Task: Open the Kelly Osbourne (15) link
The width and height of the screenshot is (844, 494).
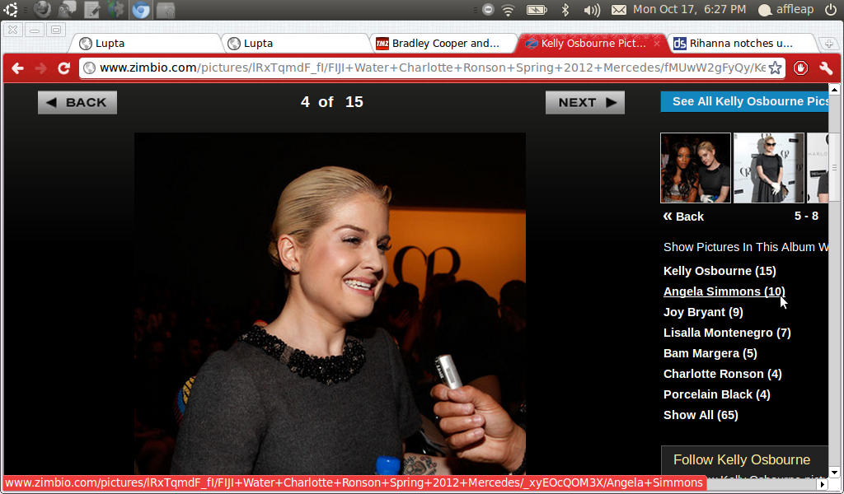Action: click(720, 271)
